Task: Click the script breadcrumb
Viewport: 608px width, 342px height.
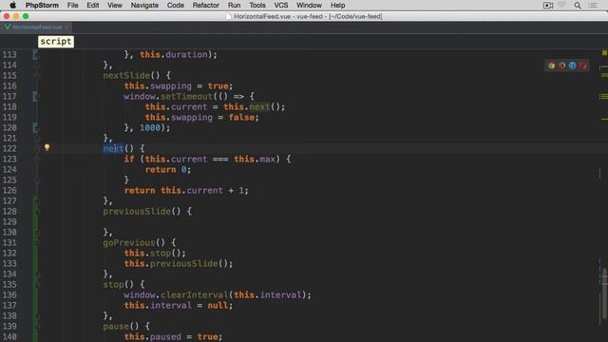Action: pos(56,42)
